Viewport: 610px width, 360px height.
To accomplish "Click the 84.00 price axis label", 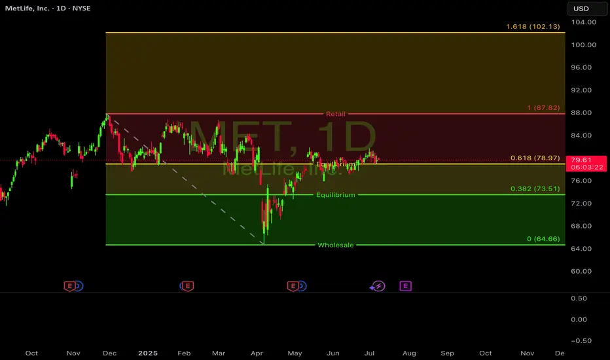I will pyautogui.click(x=581, y=135).
